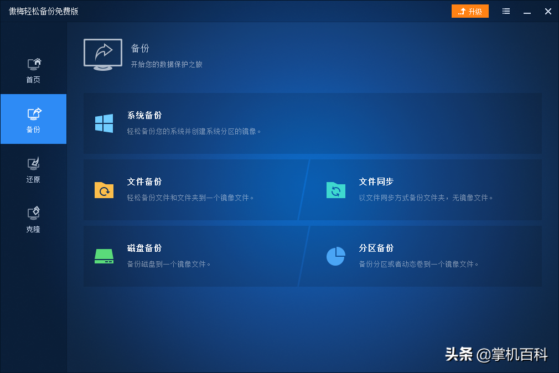
Task: Close the 傲梅轻松备份 window
Action: [548, 12]
